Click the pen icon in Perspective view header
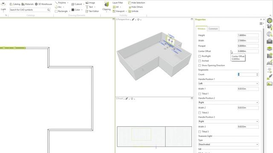The width and height of the screenshot is (273, 153). (x=133, y=20)
